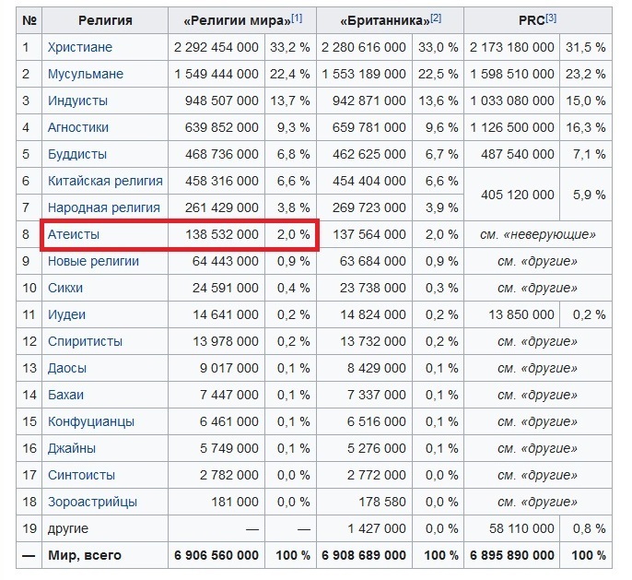Click the Бахаи link
Screen dimensions: 632x580
click(65, 395)
